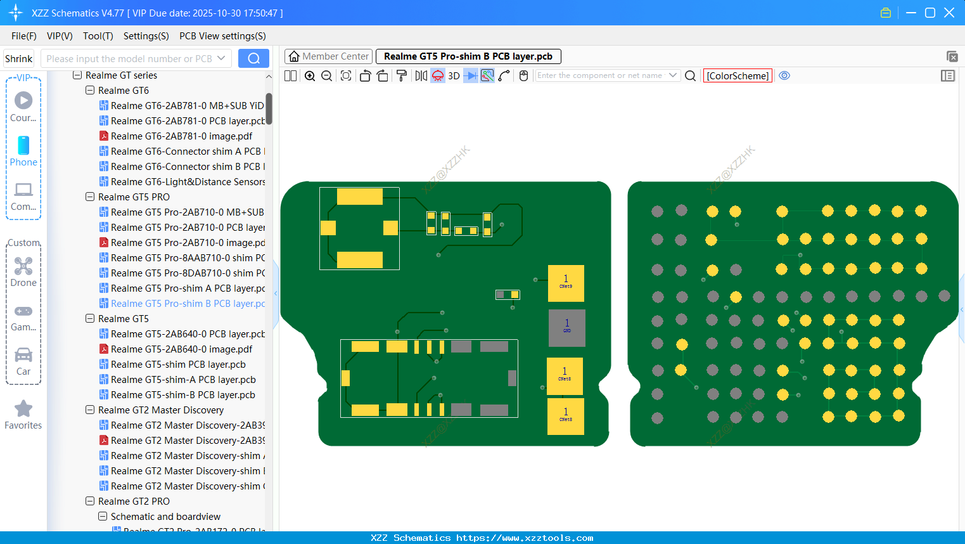Open the Game console category in sidebar

coord(23,318)
